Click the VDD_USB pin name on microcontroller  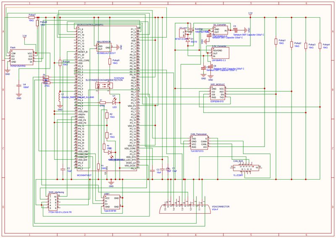(x=83, y=151)
